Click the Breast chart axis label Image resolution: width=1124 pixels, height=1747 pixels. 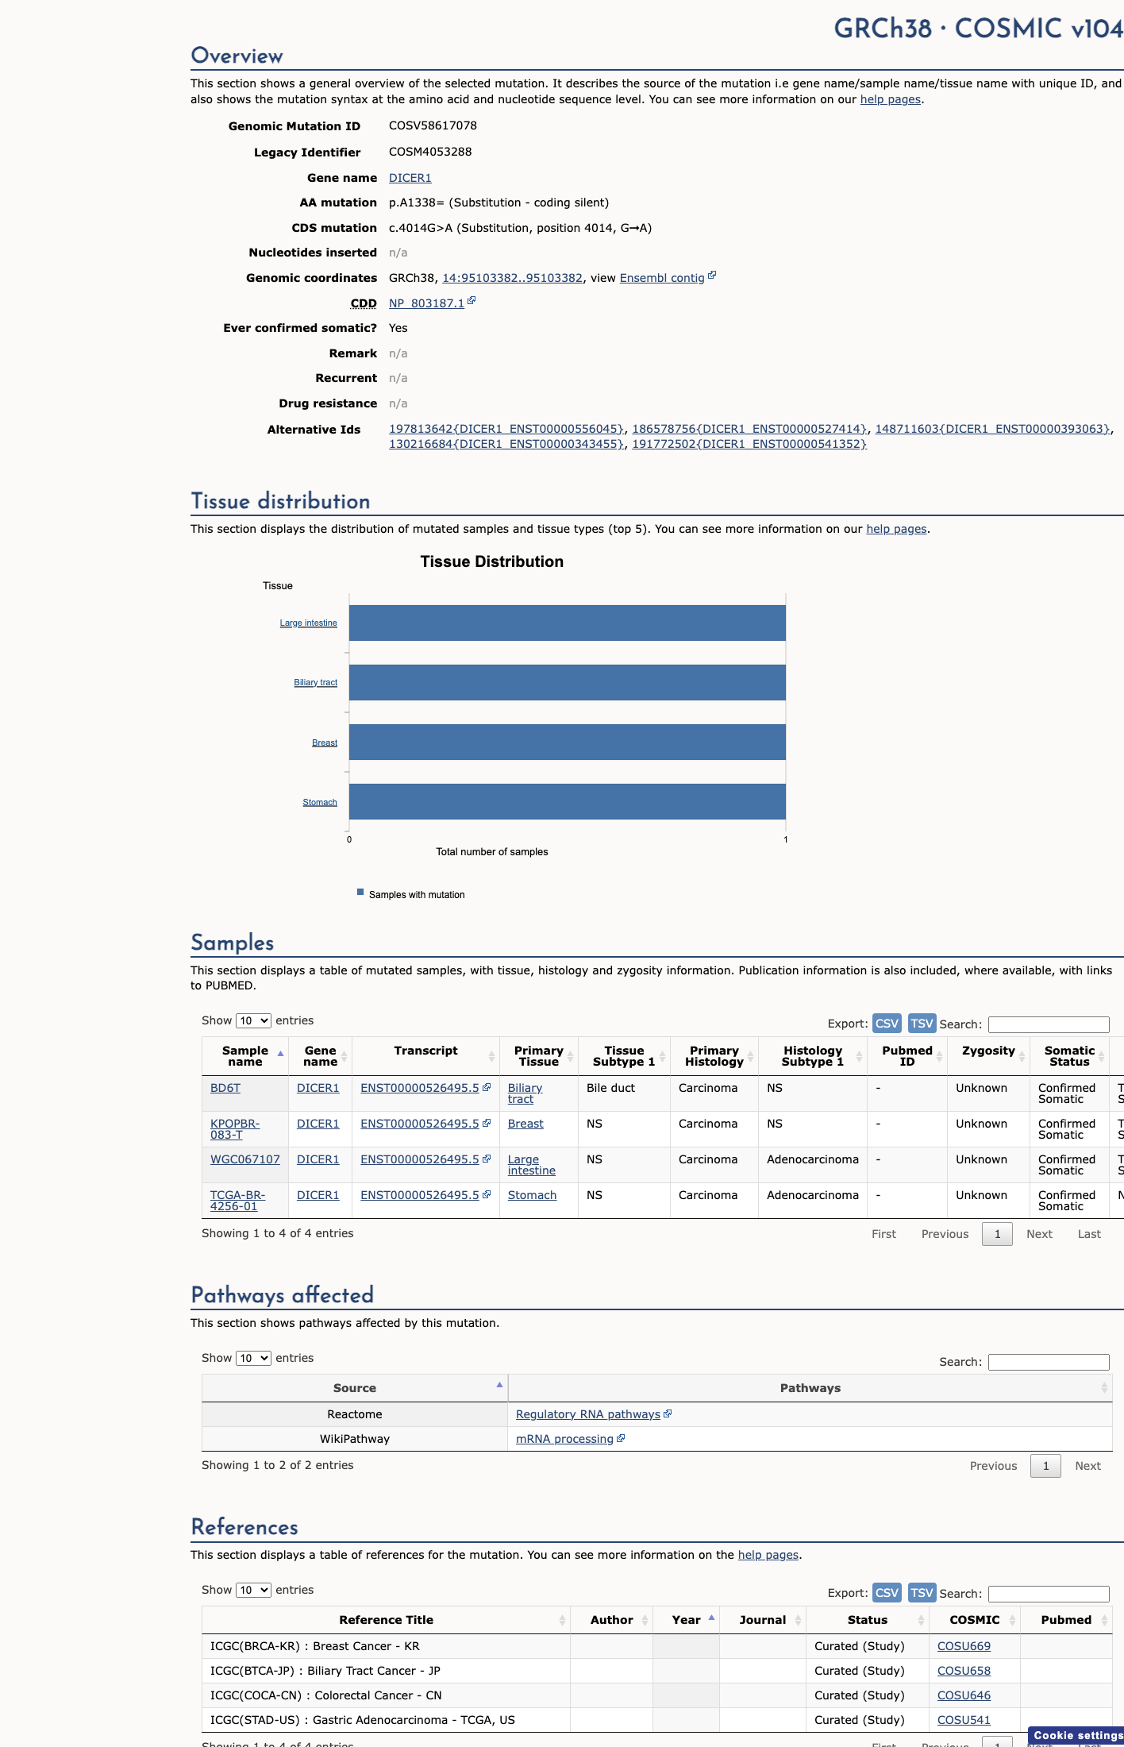324,743
